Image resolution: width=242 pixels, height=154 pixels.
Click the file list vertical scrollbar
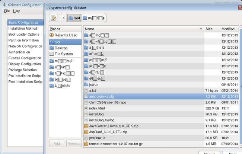coord(241,86)
